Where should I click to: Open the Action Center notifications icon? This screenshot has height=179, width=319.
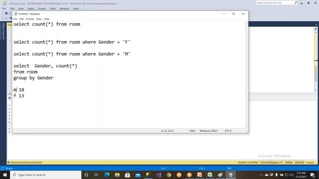coord(313,175)
